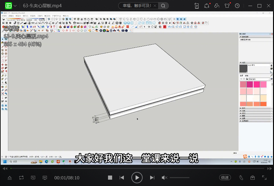This screenshot has height=186, width=274.
Task: Open the 倍速 playback speed menu
Action: click(225, 178)
